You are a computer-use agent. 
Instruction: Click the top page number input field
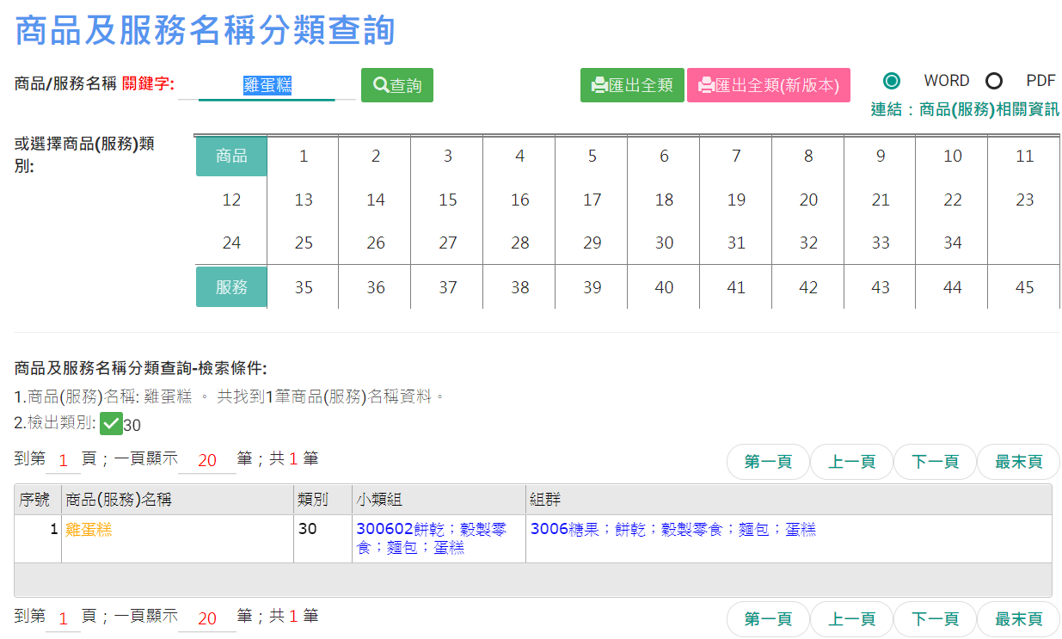63,461
